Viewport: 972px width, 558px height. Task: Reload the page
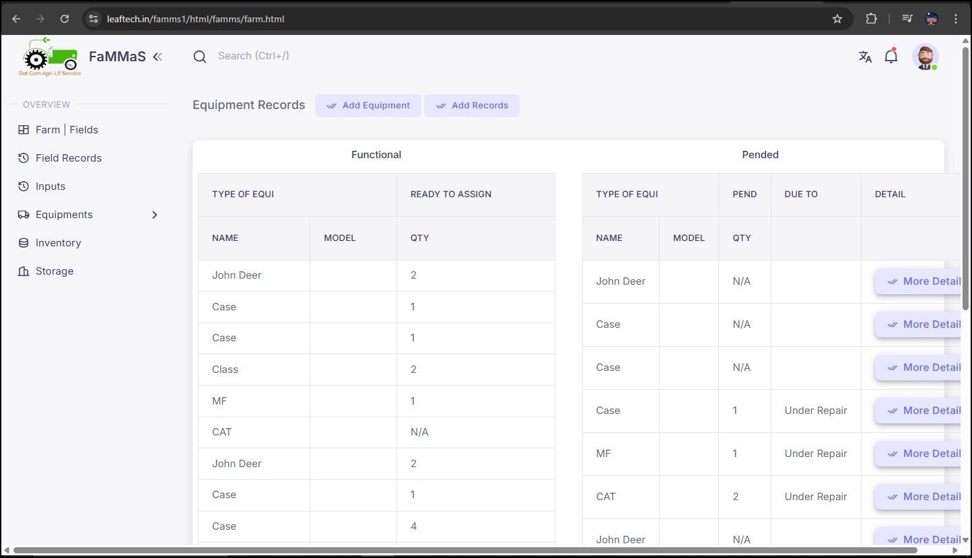pyautogui.click(x=65, y=19)
